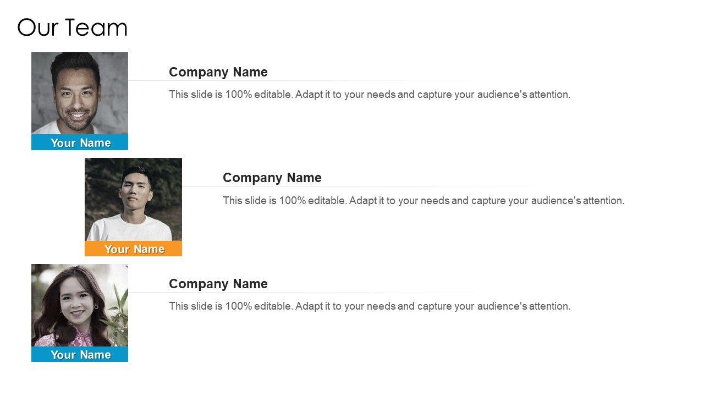Click the blue Your Name label under woman's photo
Viewport: 704px width, 396px height.
[x=80, y=355]
